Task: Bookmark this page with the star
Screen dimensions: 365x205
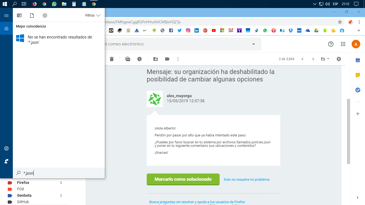Action: click(x=340, y=22)
